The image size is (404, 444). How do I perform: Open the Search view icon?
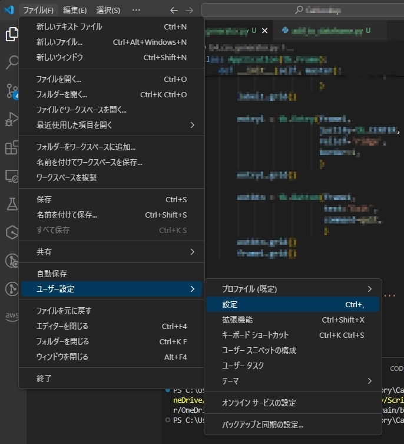point(11,63)
